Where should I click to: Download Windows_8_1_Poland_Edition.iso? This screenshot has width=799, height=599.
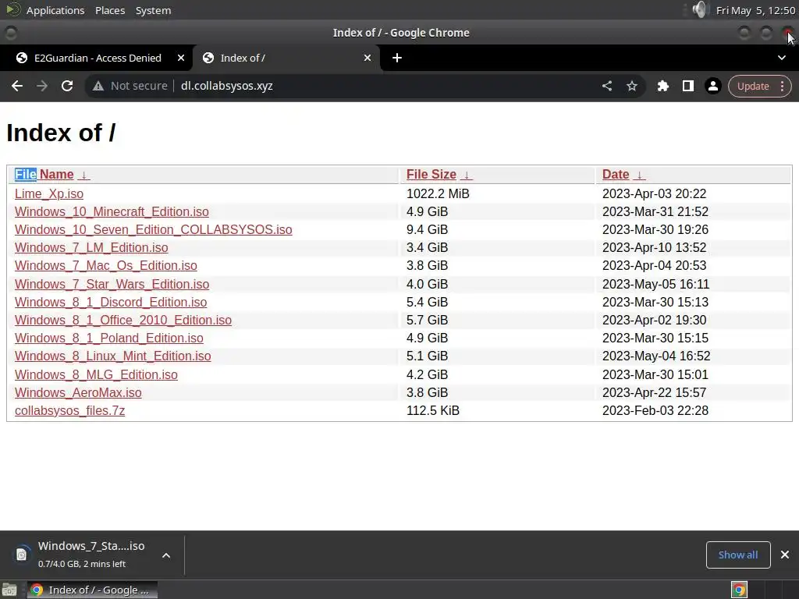click(109, 338)
